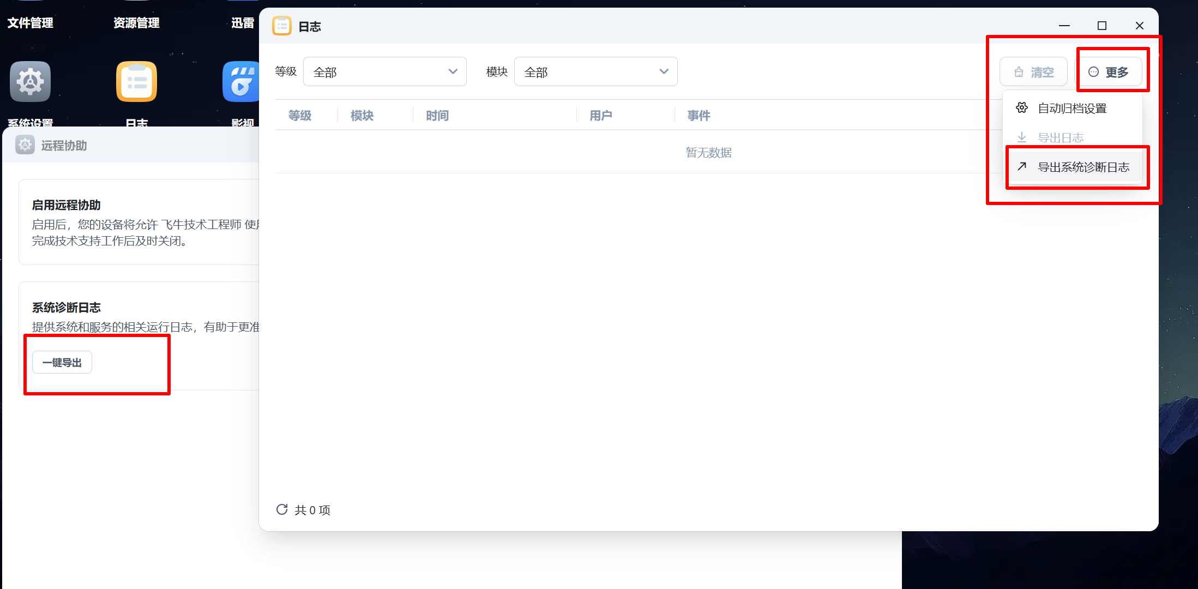Expand the 模块 filter dropdown
The image size is (1198, 589).
point(595,71)
